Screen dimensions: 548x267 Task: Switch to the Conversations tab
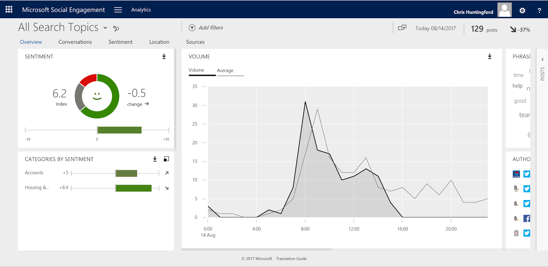75,42
